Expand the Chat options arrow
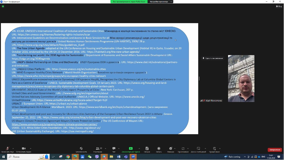 119,149
